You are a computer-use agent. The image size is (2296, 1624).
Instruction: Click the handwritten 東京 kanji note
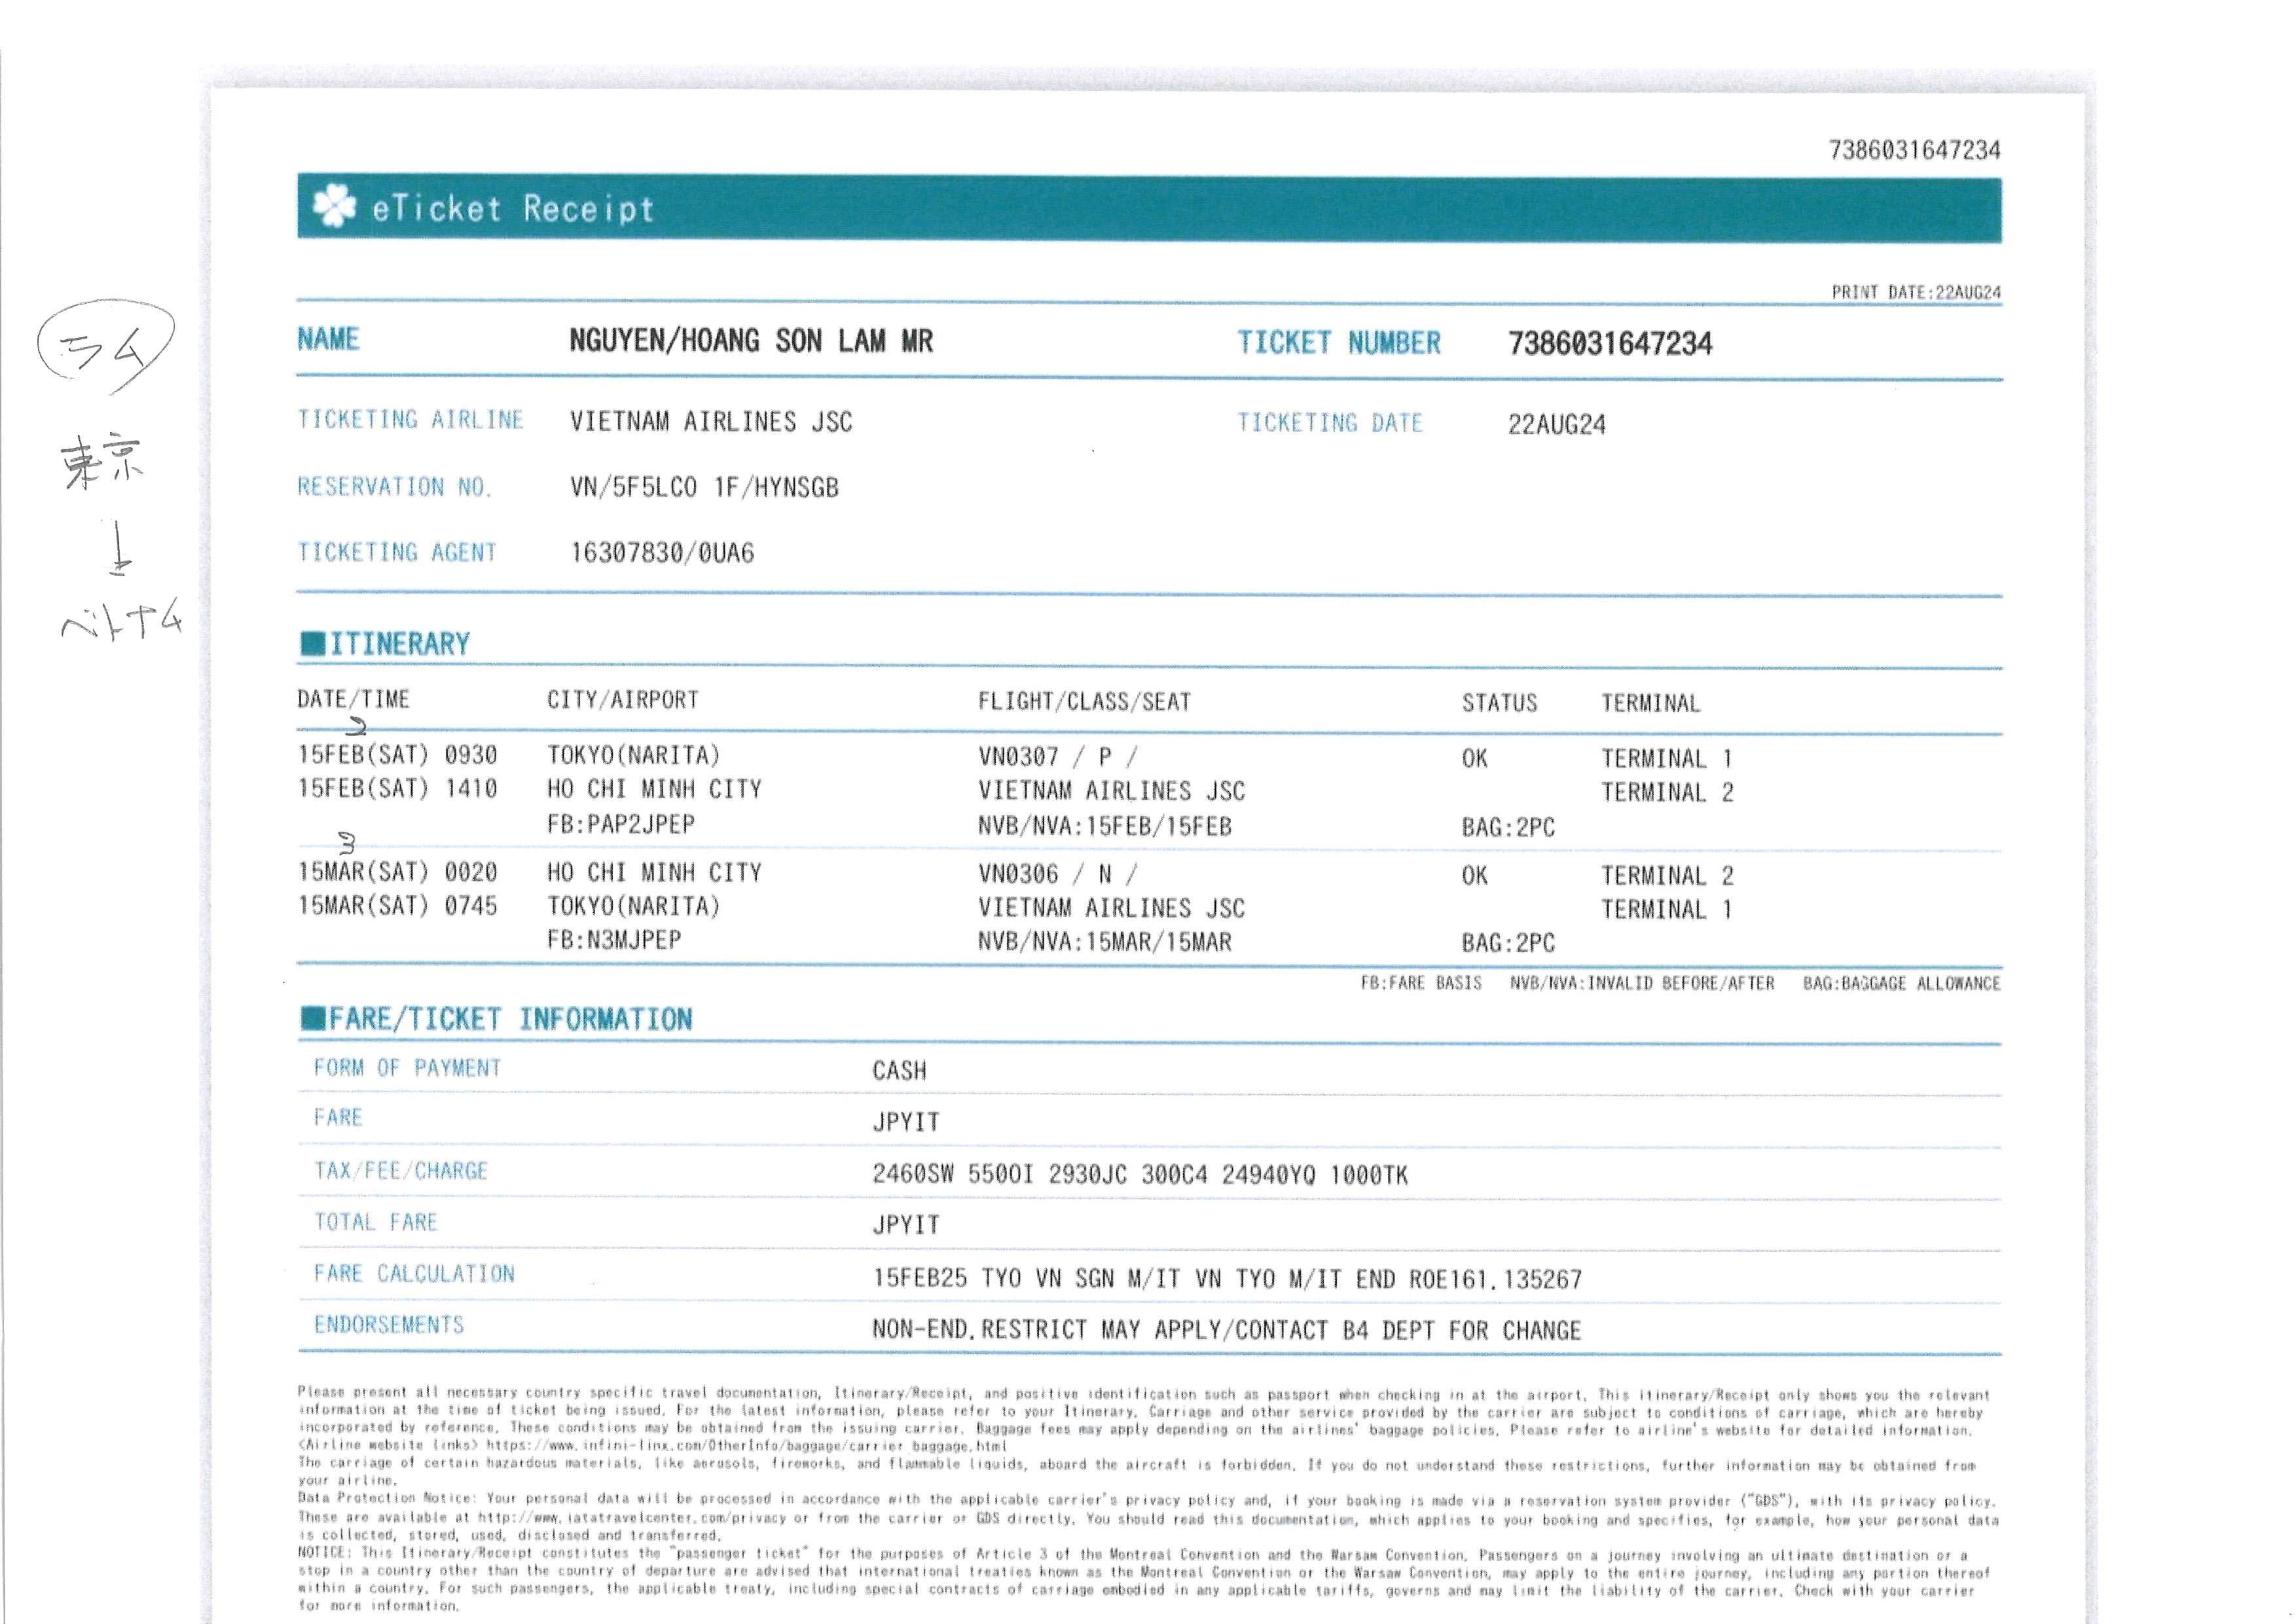coord(103,462)
